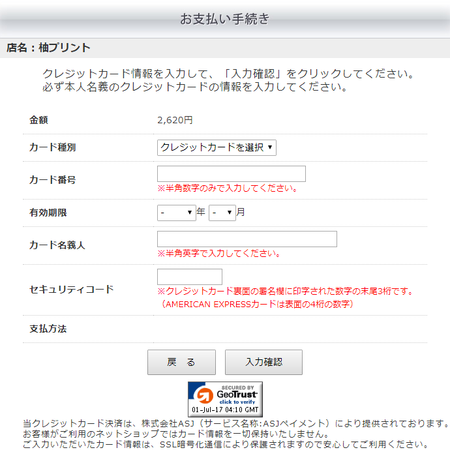Click the カード番号 label text

[x=52, y=179]
